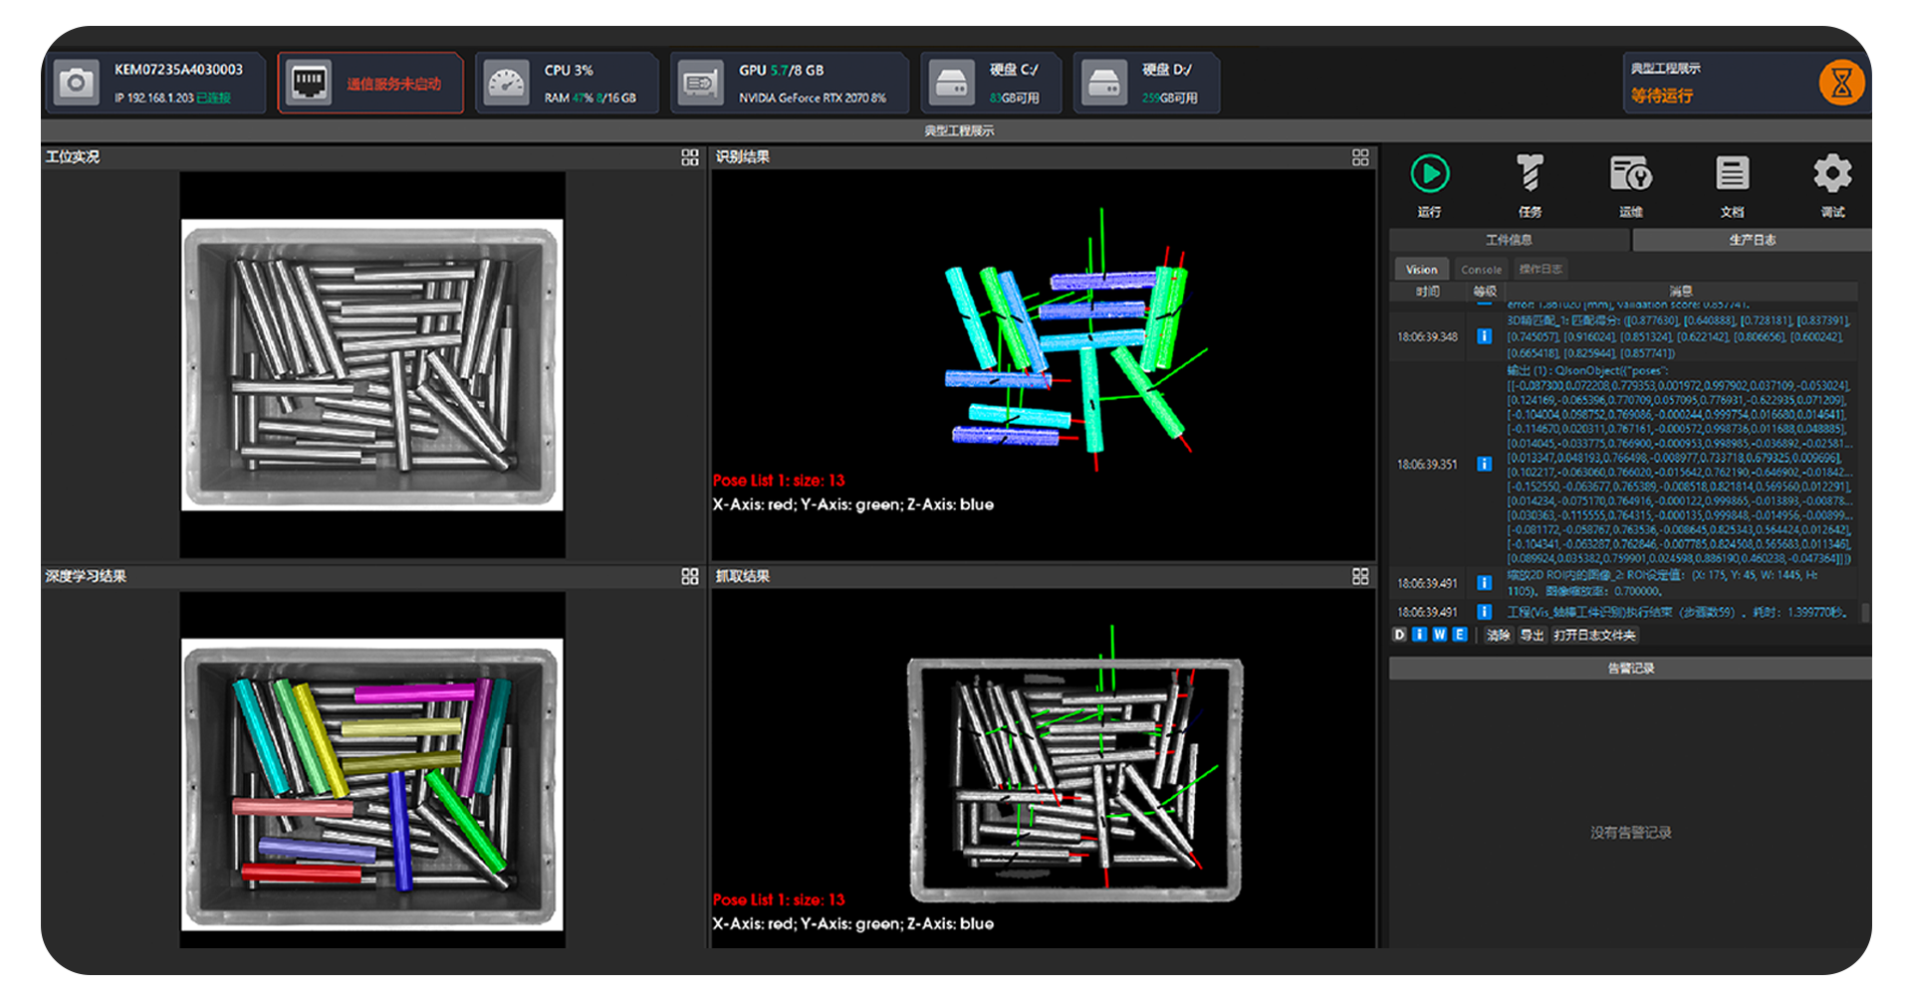Expand the 工位实况 panel with its grid icon
The width and height of the screenshot is (1912, 997).
click(690, 157)
